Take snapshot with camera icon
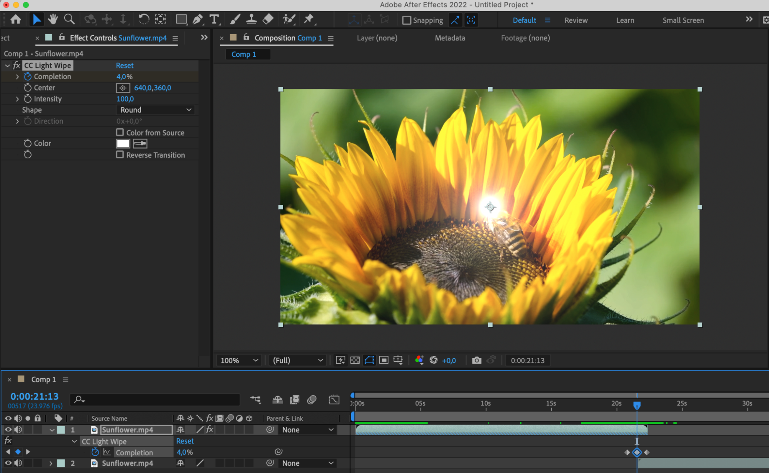The width and height of the screenshot is (769, 473). 476,360
